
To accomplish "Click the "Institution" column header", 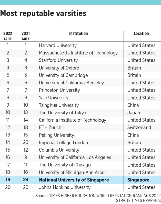I will coord(78,33).
